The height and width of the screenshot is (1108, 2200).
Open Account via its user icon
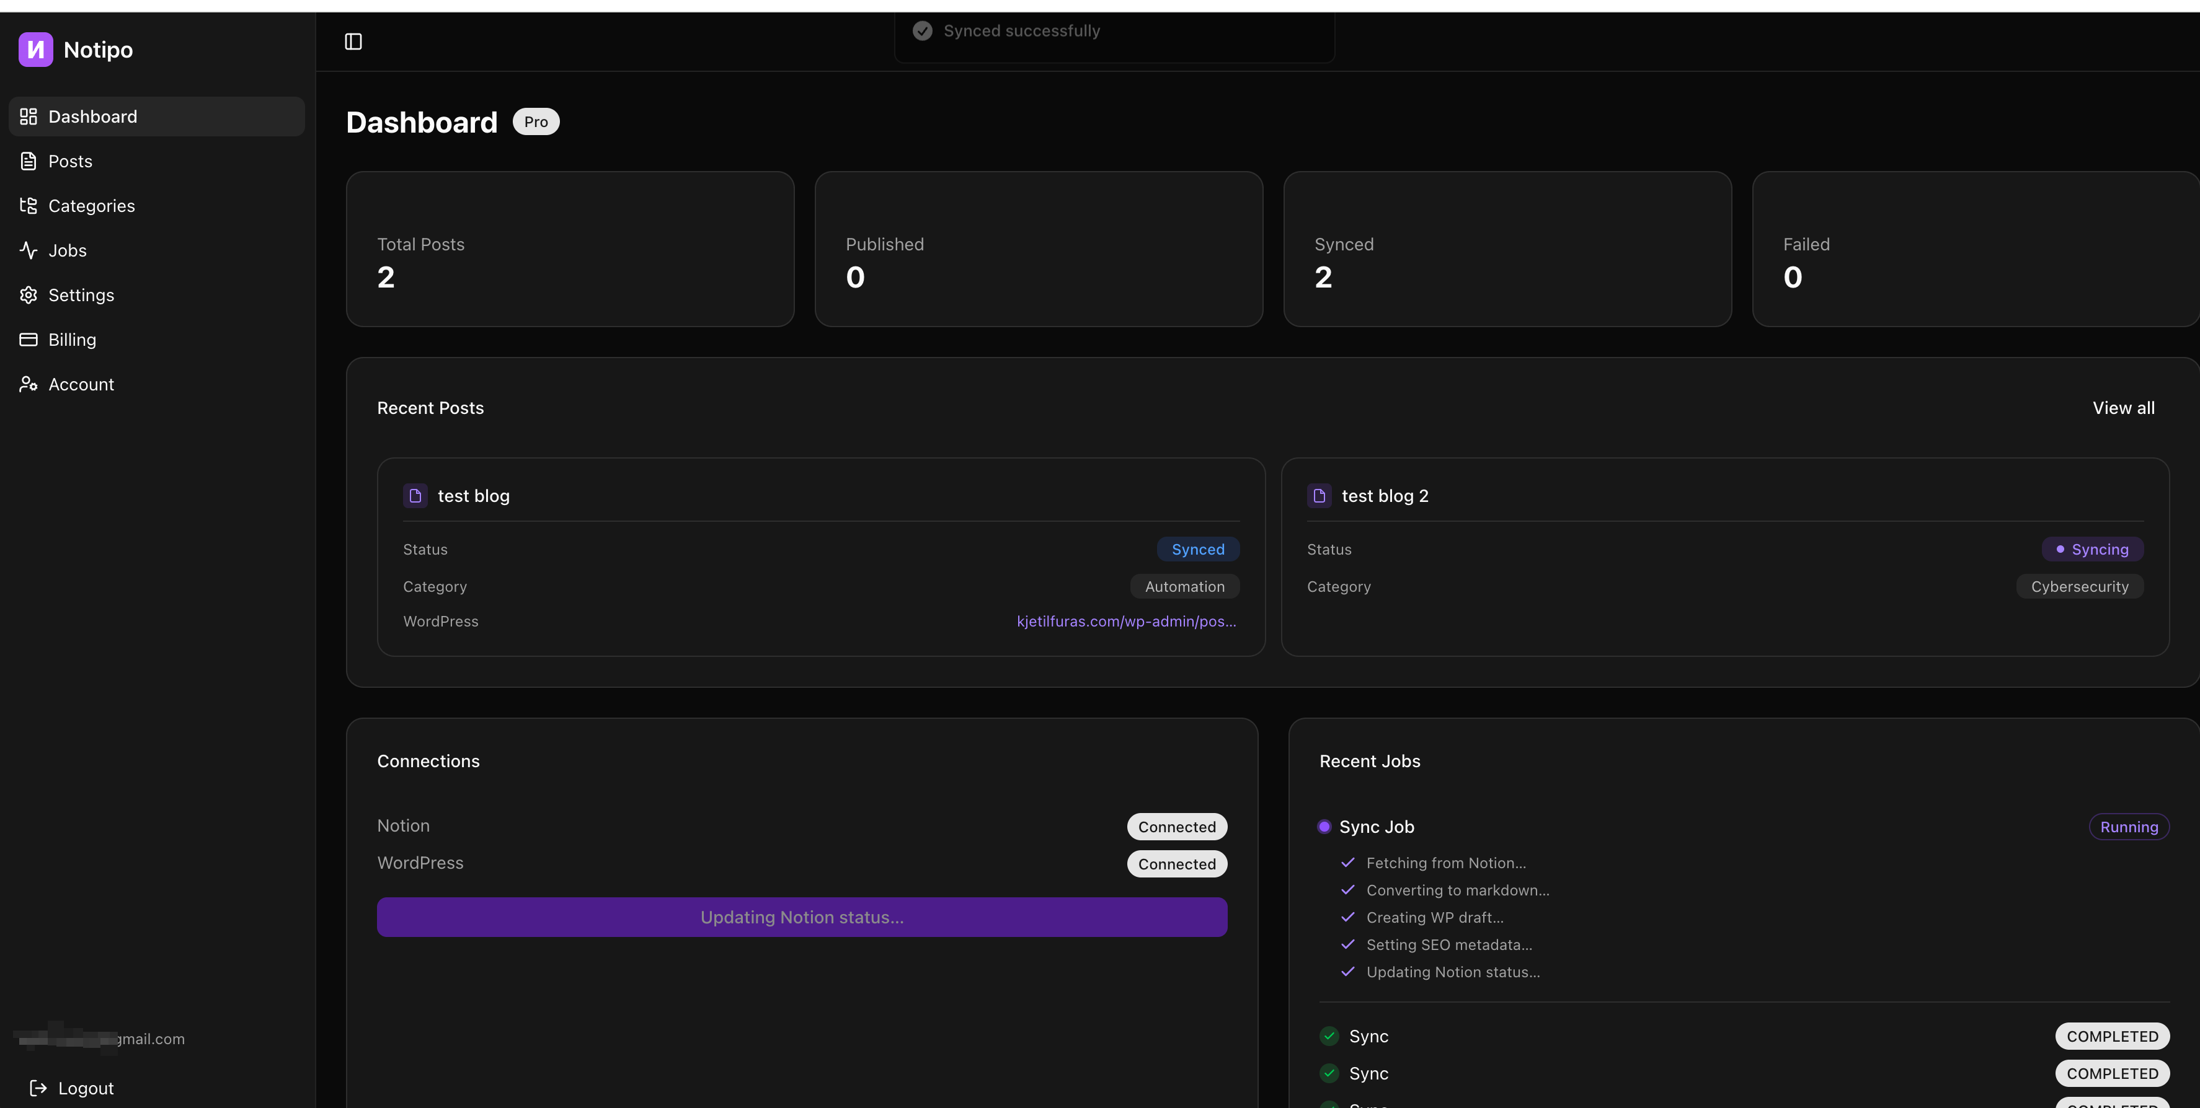click(x=28, y=384)
